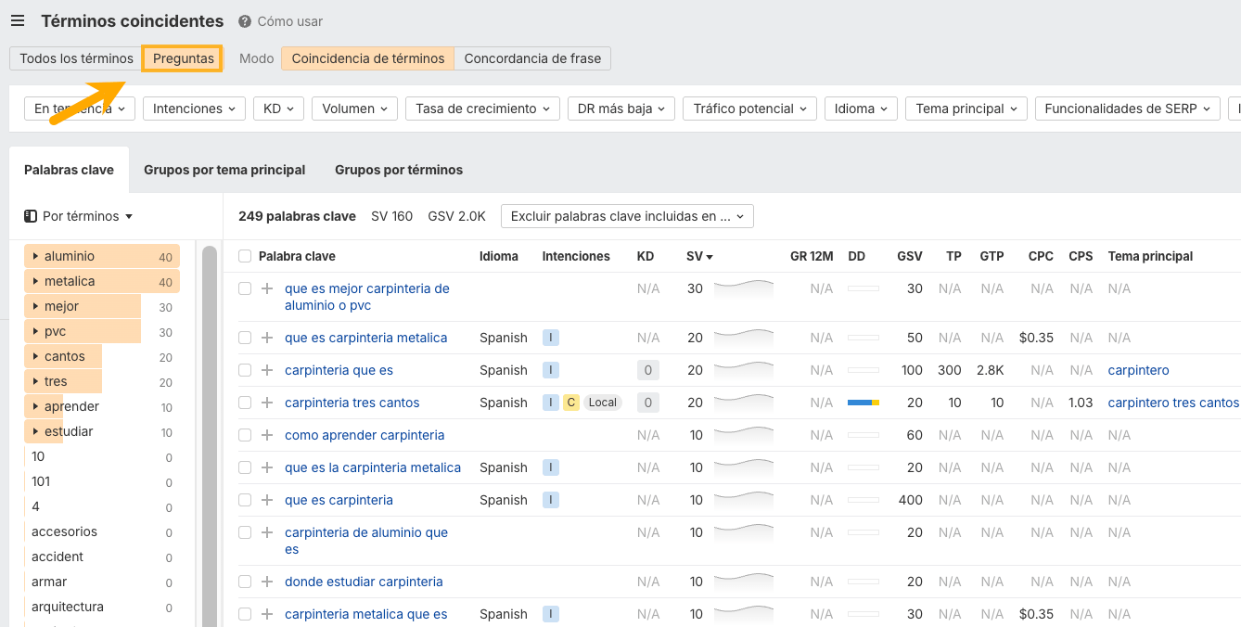Add 'carpinteria tres cantos' using plus icon
Viewport: 1241px width, 627px height.
point(267,403)
